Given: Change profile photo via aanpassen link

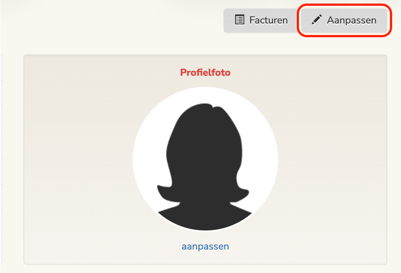Looking at the screenshot, I should click(205, 246).
